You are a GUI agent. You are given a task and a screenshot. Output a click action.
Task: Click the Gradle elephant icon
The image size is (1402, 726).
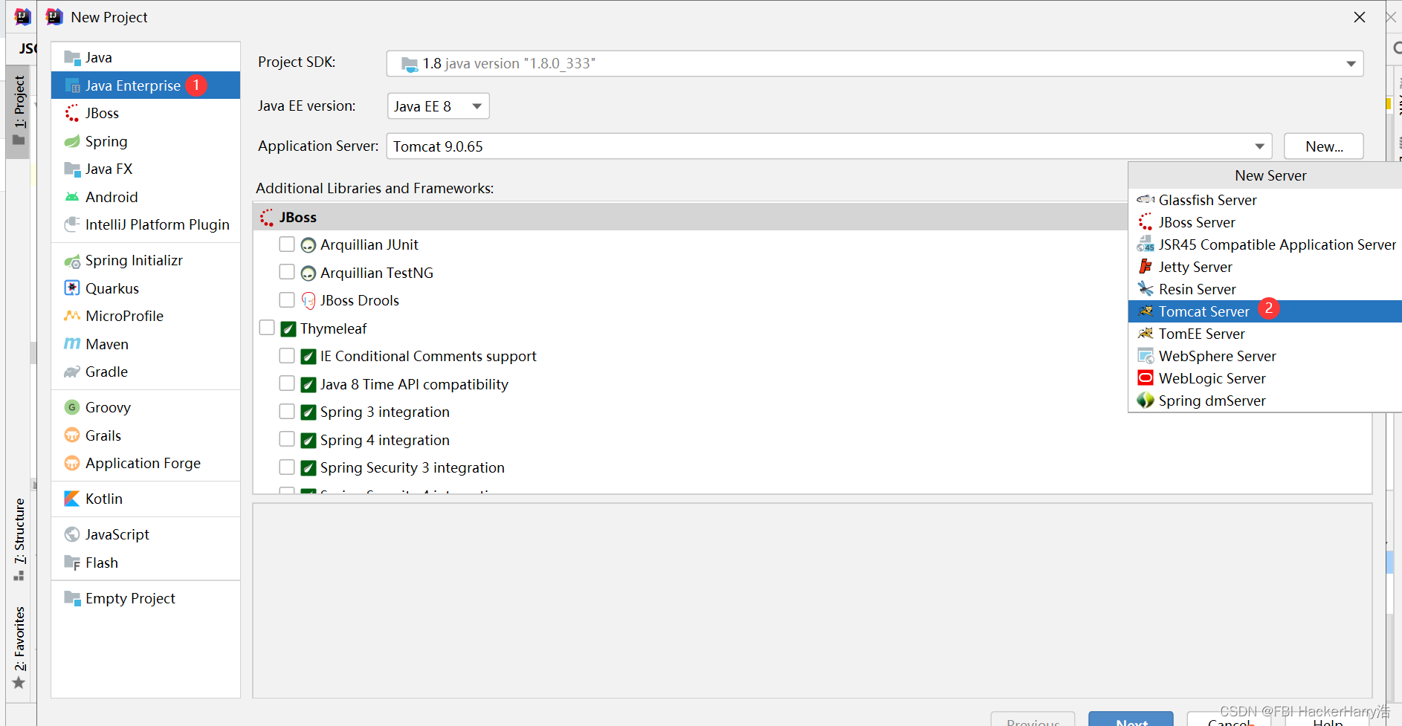[x=72, y=372]
